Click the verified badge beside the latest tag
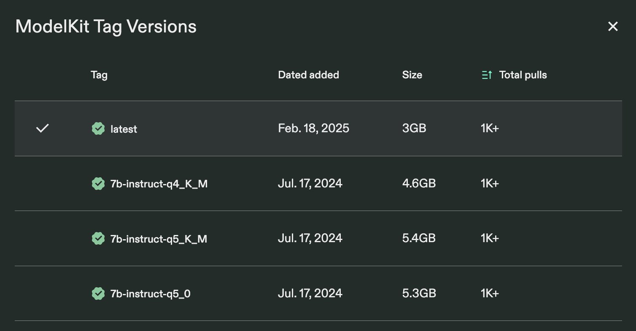 (x=98, y=128)
